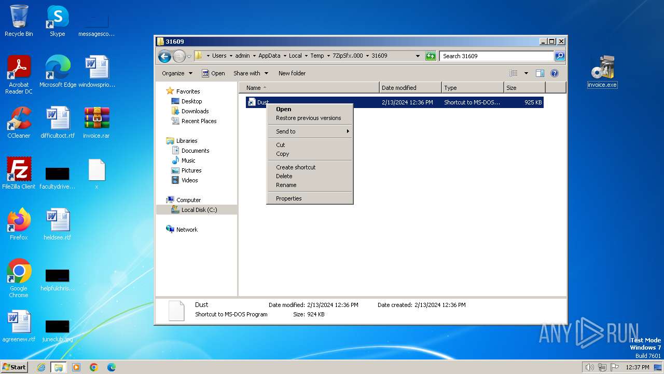664x374 pixels.
Task: Select the blank file named x
Action: (x=96, y=173)
